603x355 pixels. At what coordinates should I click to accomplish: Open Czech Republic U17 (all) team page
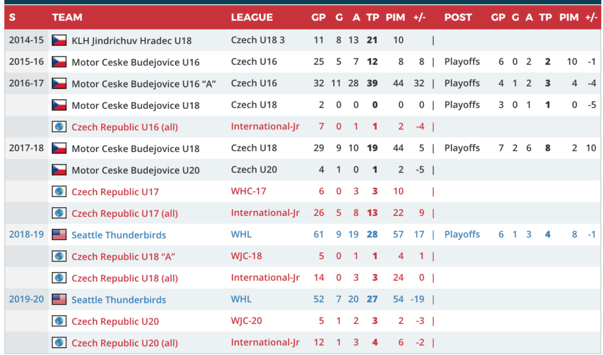124,213
